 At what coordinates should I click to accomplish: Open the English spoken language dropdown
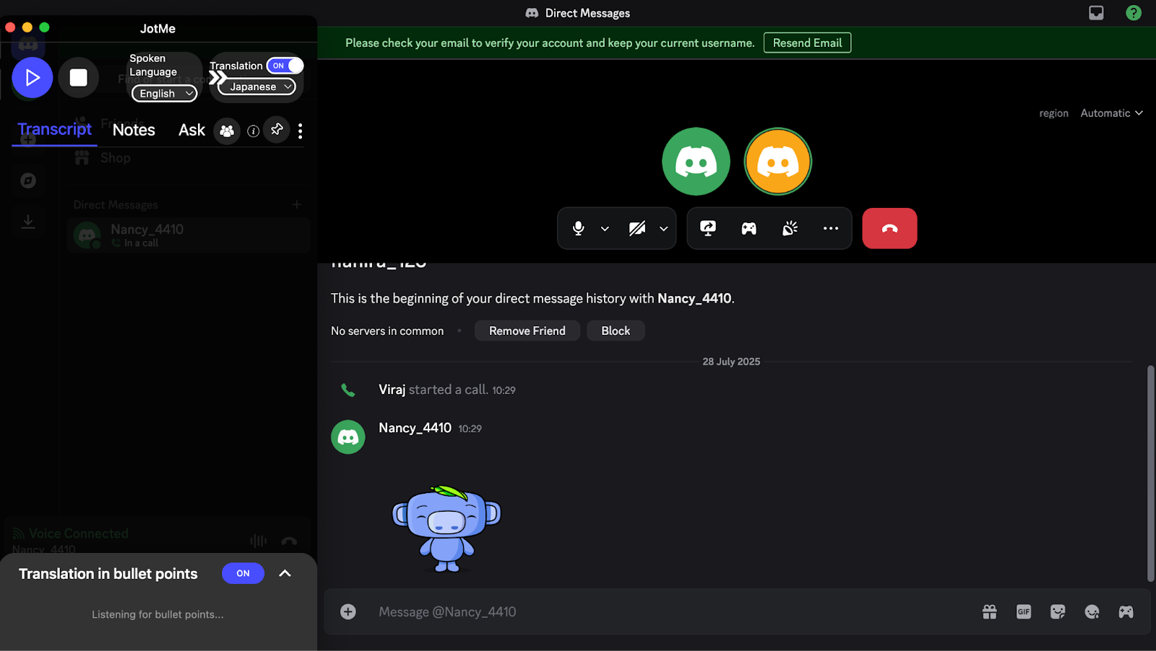point(165,93)
